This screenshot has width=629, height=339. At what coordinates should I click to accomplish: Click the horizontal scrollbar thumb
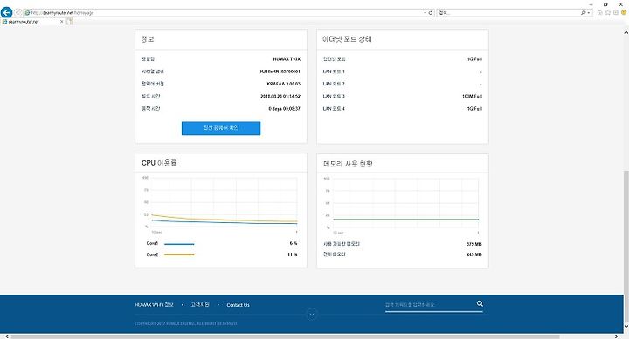[x=285, y=336]
